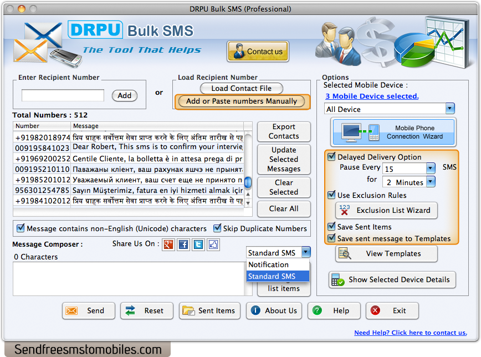Click the Google Plus share icon
This screenshot has height=357, width=481.
(168, 244)
